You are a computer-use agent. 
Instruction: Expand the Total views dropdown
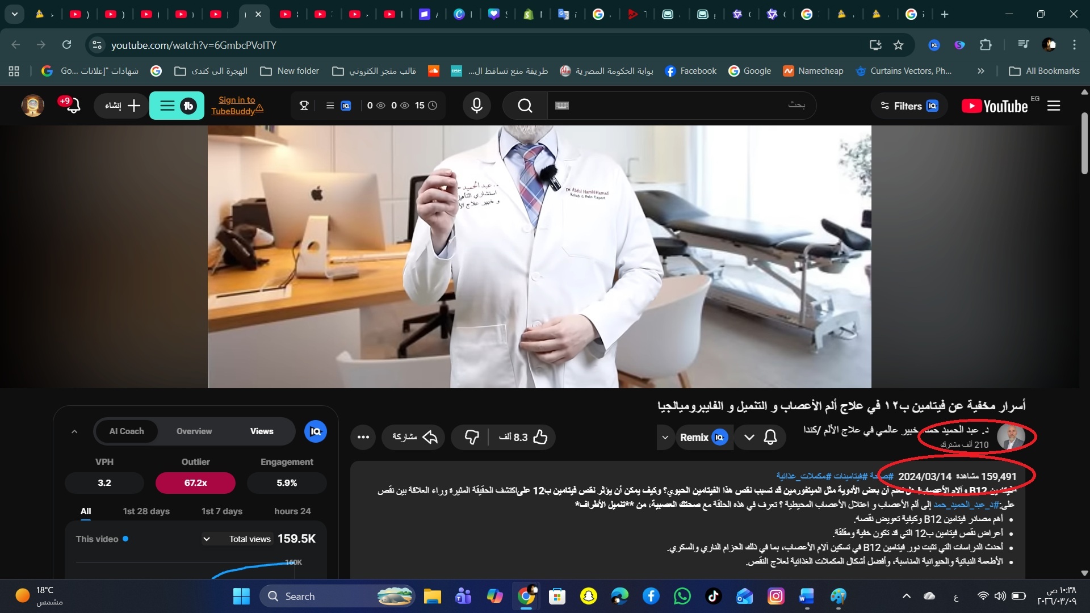pos(207,539)
